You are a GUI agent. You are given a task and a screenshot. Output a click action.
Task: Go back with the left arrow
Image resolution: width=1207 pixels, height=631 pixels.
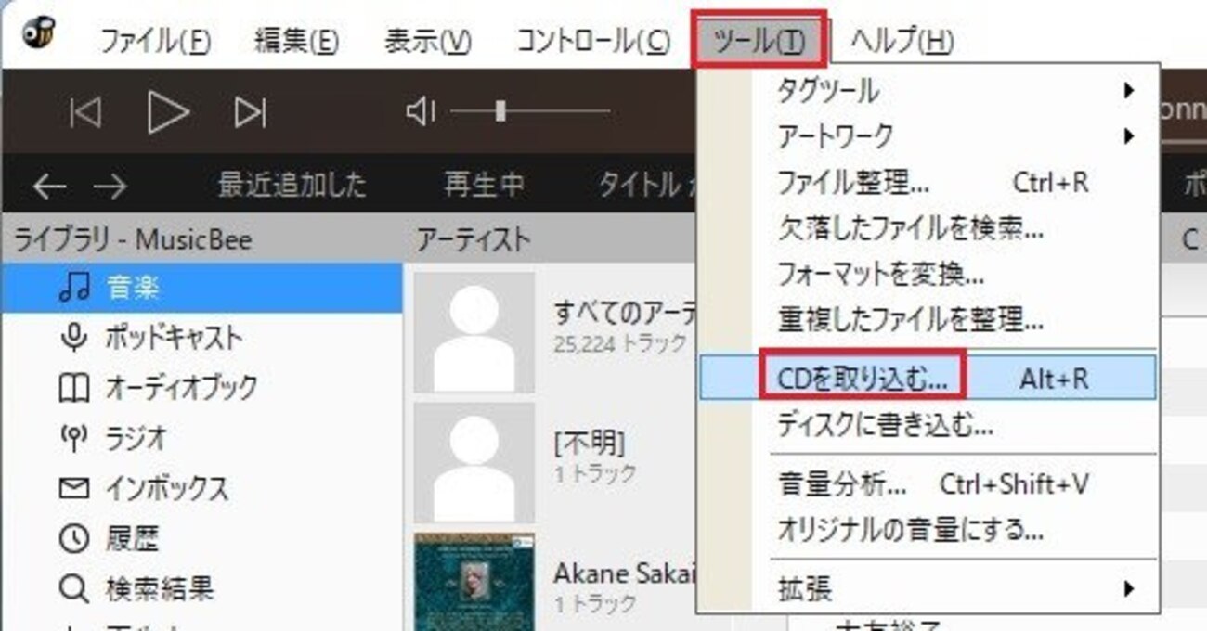click(49, 187)
